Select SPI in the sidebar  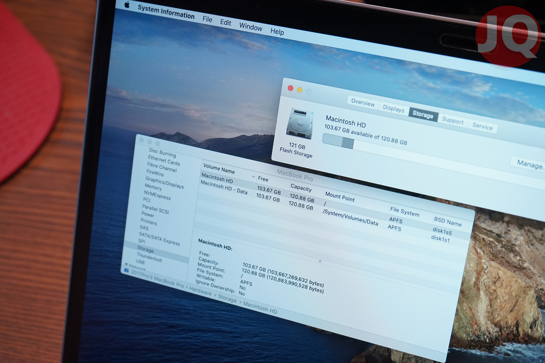pos(141,241)
